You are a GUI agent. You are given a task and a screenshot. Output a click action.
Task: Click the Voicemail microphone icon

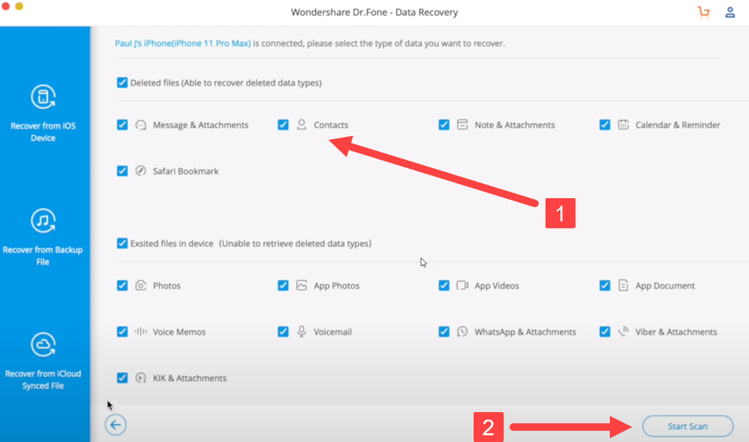[x=302, y=331]
